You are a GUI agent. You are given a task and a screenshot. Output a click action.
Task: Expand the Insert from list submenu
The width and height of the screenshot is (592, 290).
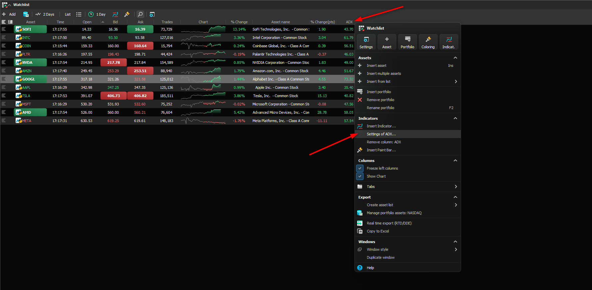(x=408, y=81)
